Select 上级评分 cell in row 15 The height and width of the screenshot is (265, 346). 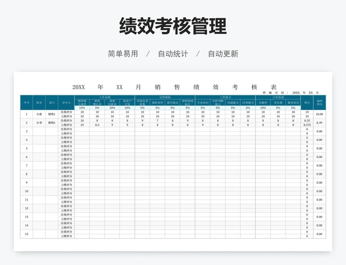click(67, 236)
